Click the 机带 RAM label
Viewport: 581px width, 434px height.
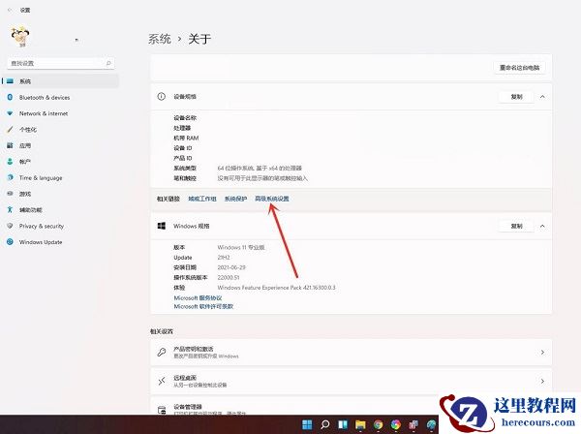click(x=186, y=138)
